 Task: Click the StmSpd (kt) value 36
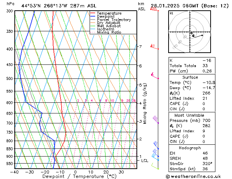pyautogui.click(x=205, y=169)
